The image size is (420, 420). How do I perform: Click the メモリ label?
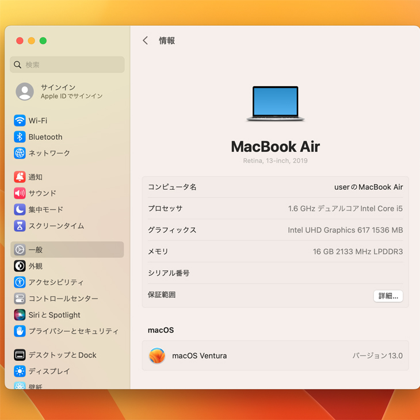click(158, 251)
